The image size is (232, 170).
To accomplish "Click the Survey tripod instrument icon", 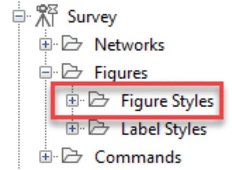I will [x=46, y=16].
